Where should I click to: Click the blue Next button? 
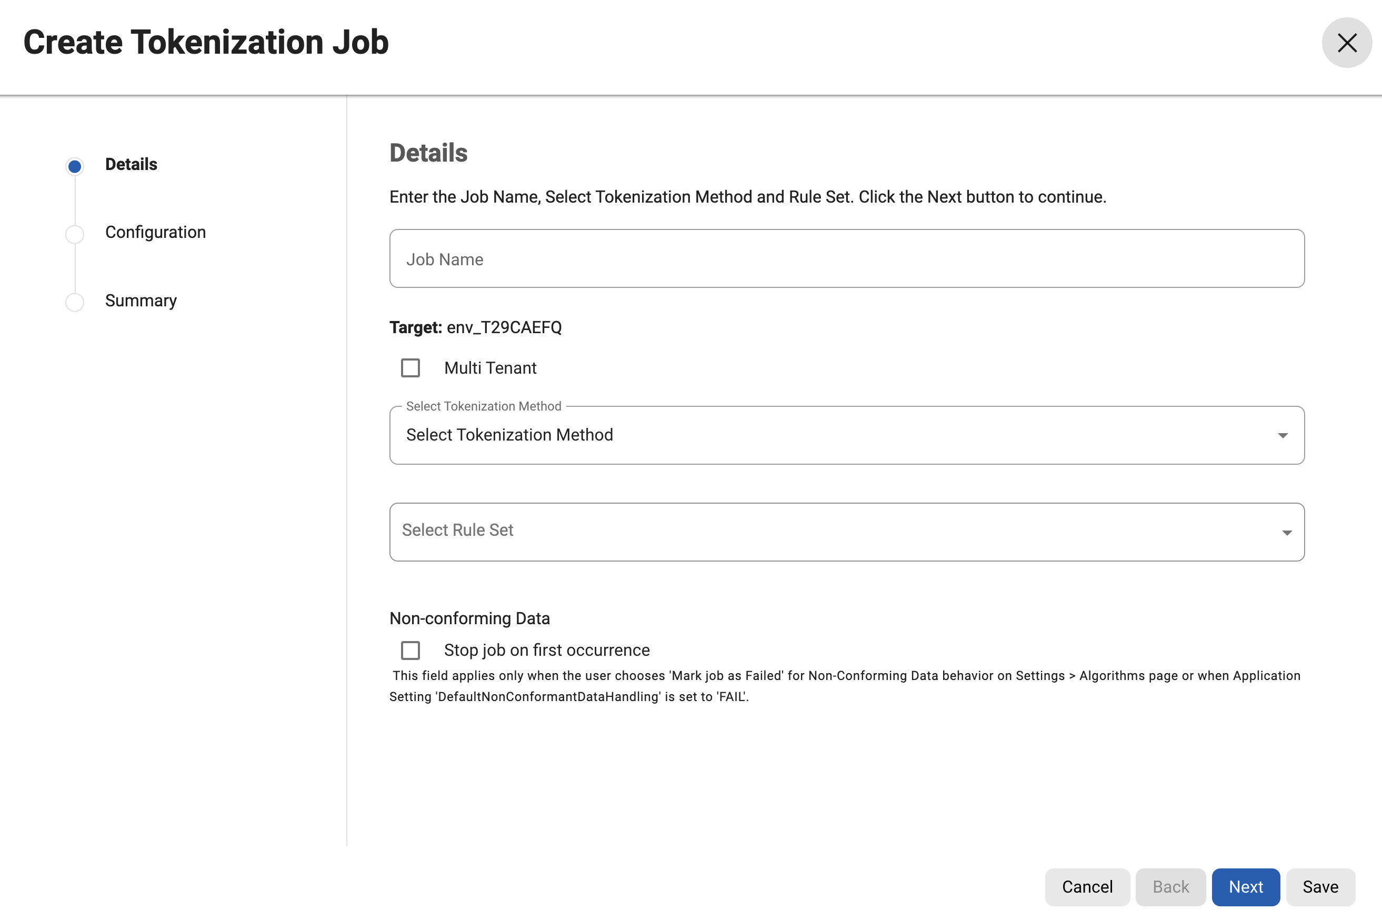1245,886
